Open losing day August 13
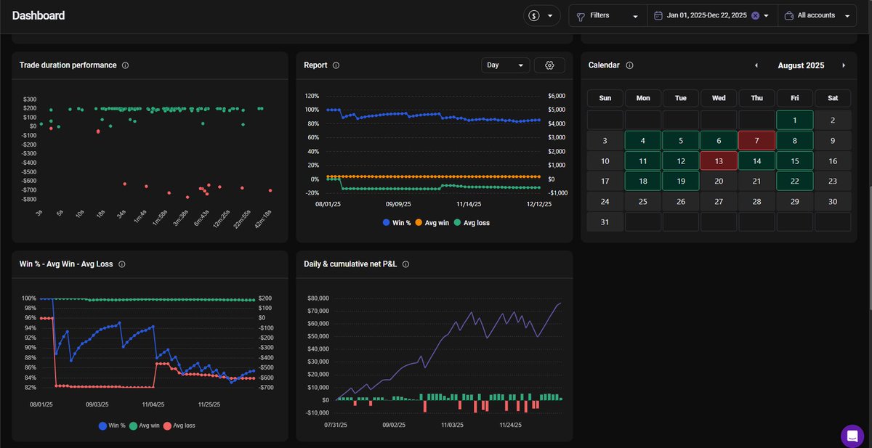This screenshot has height=448, width=872. point(719,161)
